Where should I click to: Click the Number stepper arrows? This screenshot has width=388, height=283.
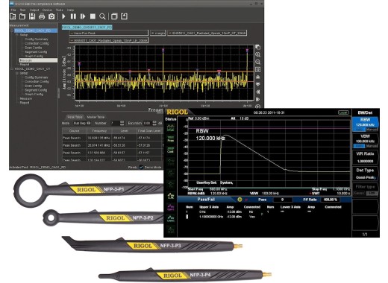click(x=122, y=123)
